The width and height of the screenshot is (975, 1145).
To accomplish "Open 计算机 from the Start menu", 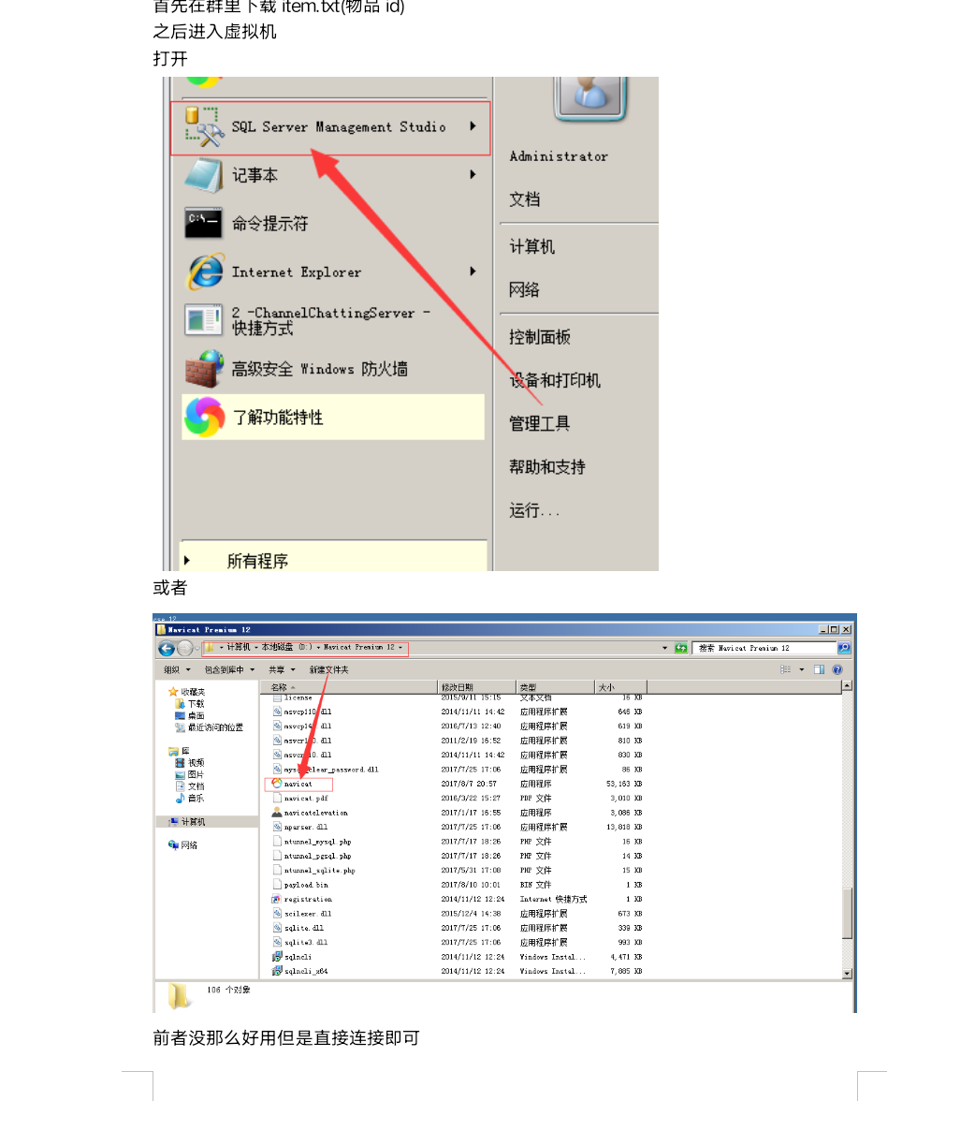I will (532, 246).
